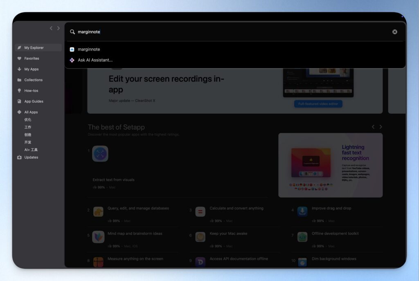Open Favorites in sidebar
The image size is (419, 281).
pyautogui.click(x=38, y=58)
